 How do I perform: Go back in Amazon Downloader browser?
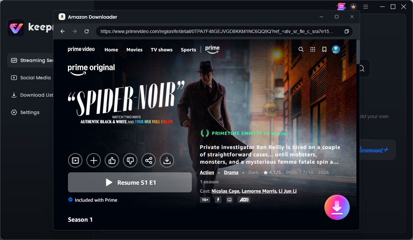pos(63,31)
